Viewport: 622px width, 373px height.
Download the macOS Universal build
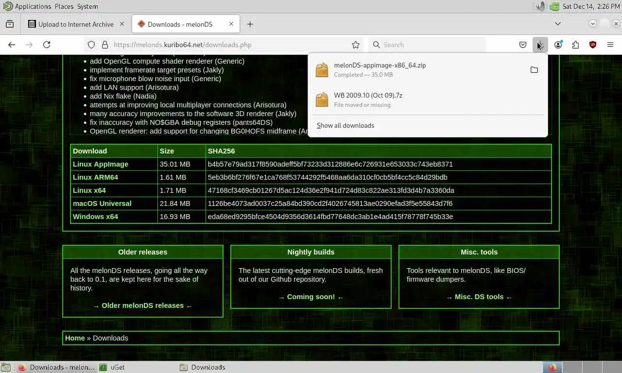[x=102, y=203]
